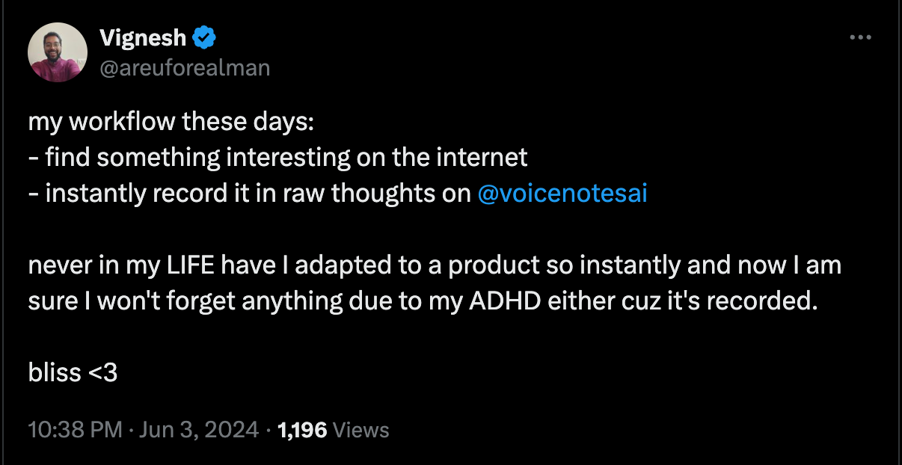Follow the @voicenotesai mention link
This screenshot has height=465, width=902.
click(562, 194)
